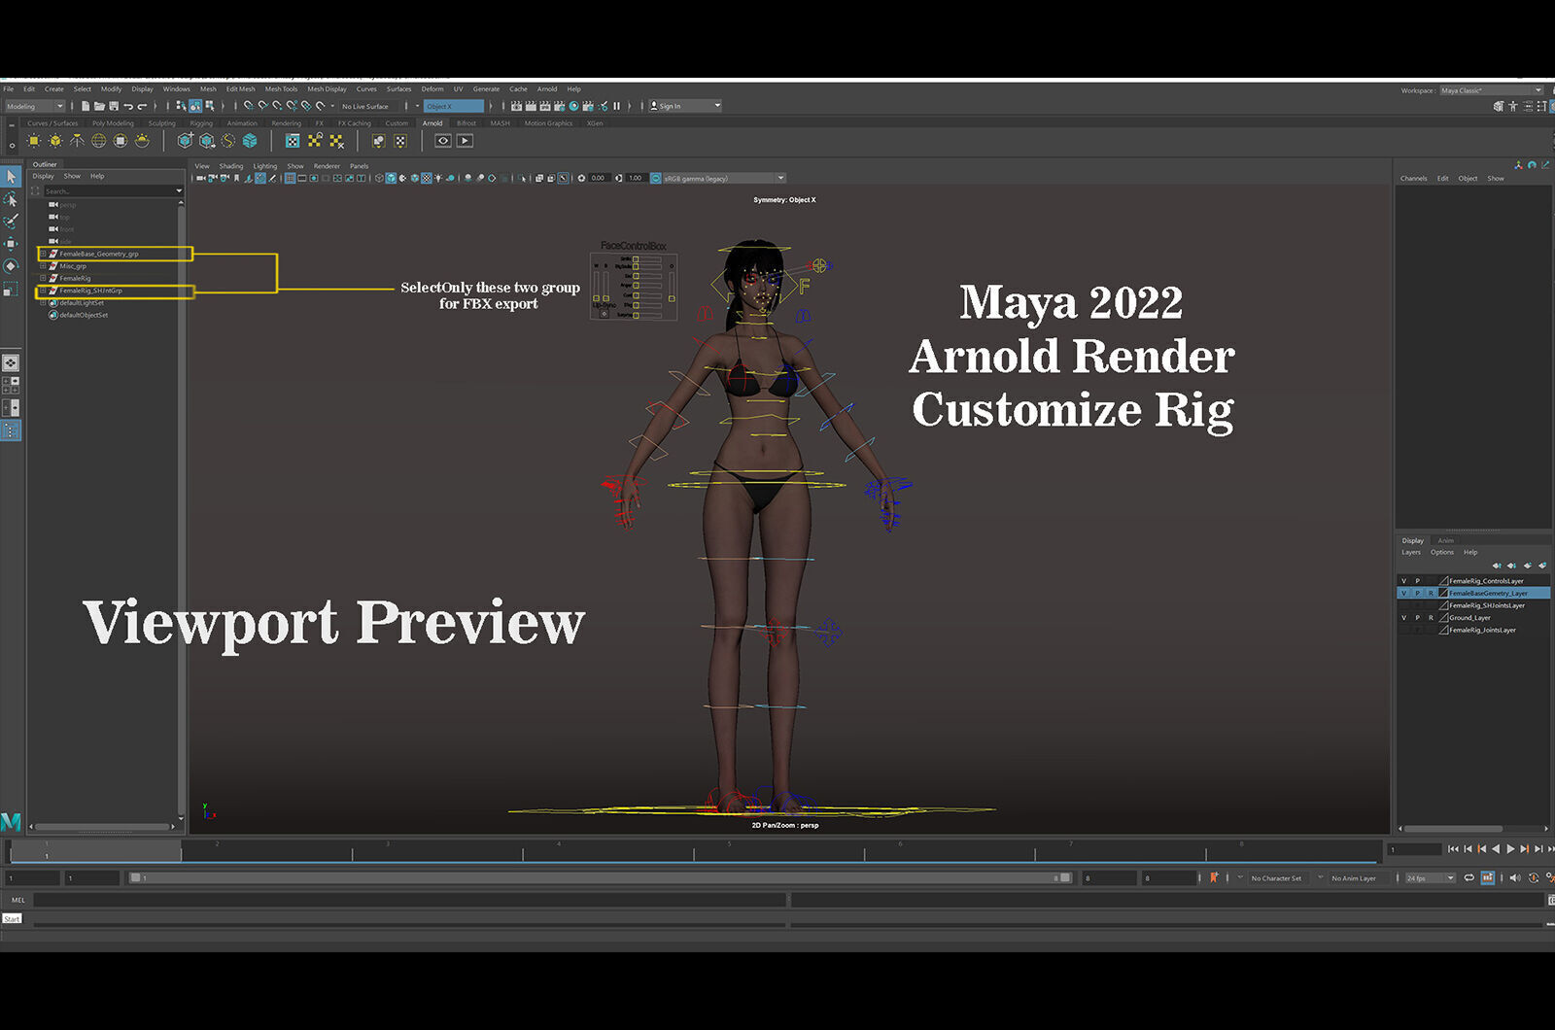The height and width of the screenshot is (1030, 1555).
Task: Create Arnold Stand-In from shelf
Action: tap(185, 141)
